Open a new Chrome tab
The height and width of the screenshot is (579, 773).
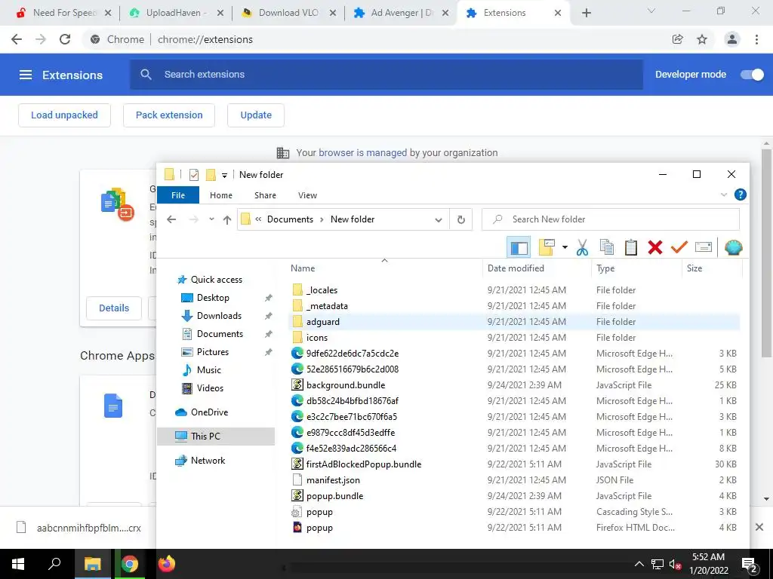586,13
